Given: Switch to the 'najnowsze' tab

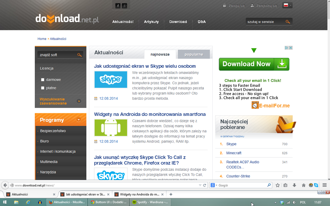Looking at the screenshot, I should tap(160, 54).
